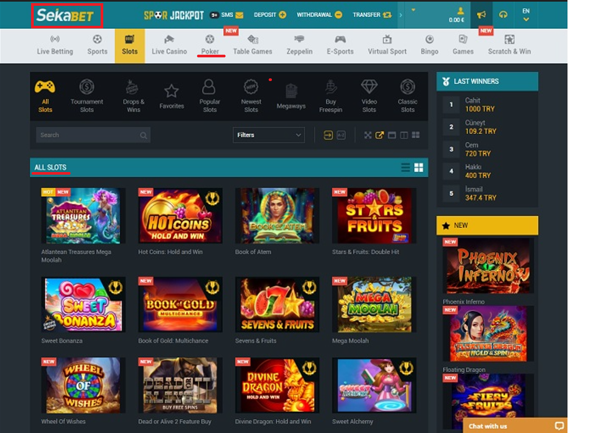Show Classic Slots category

408,96
